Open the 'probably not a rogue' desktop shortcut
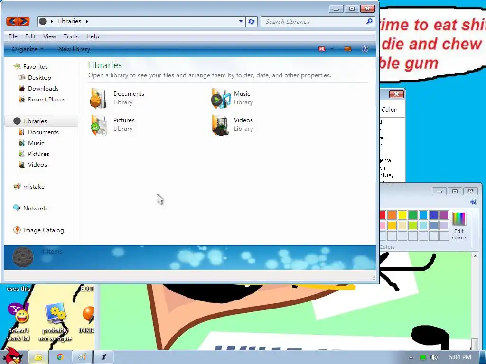The width and height of the screenshot is (486, 364). pos(55,322)
